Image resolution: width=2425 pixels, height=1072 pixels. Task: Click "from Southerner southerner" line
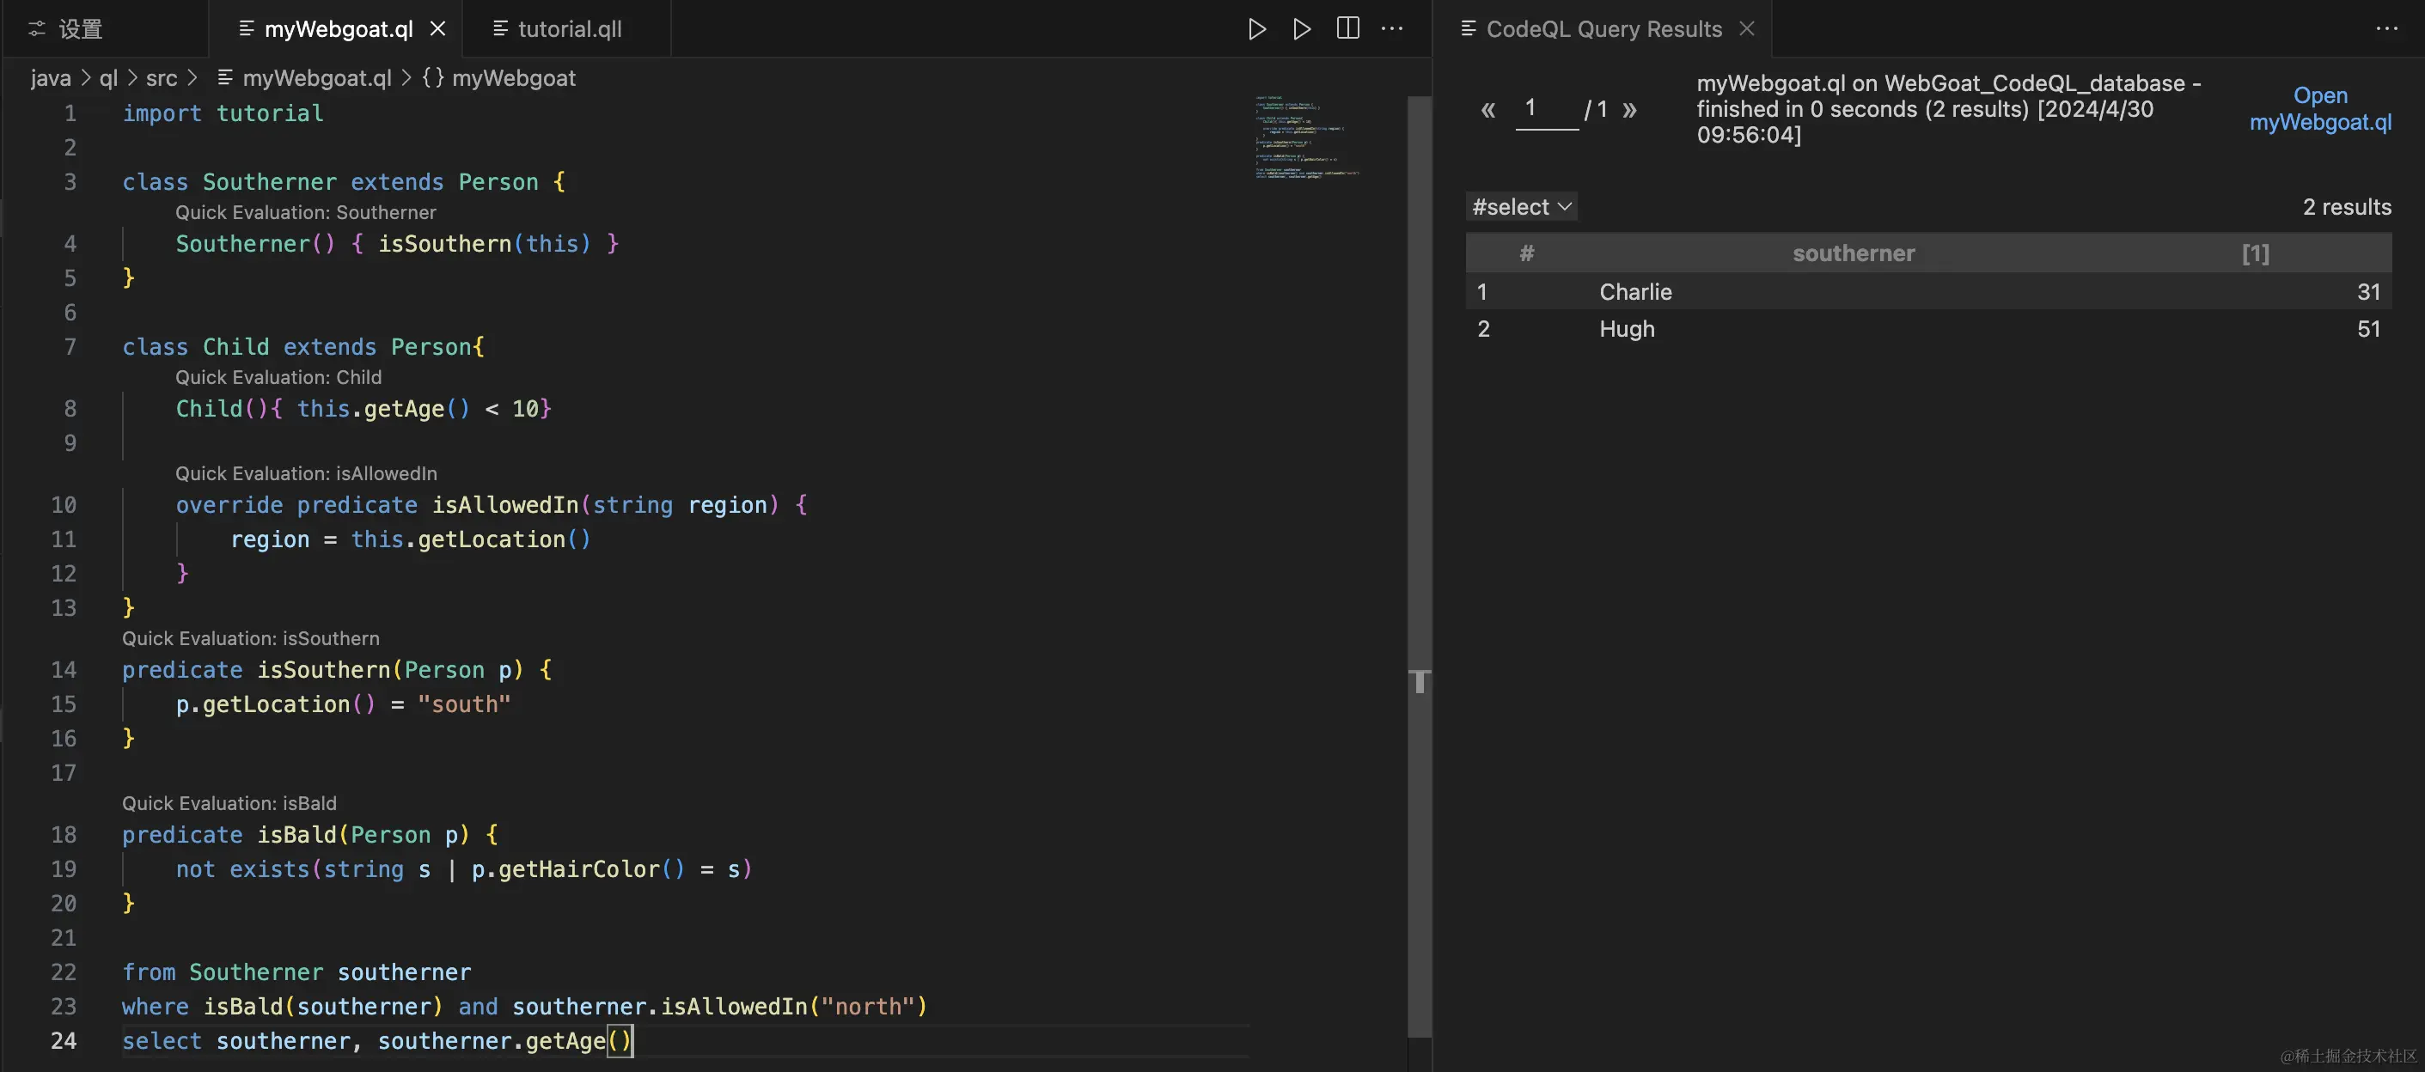(296, 972)
